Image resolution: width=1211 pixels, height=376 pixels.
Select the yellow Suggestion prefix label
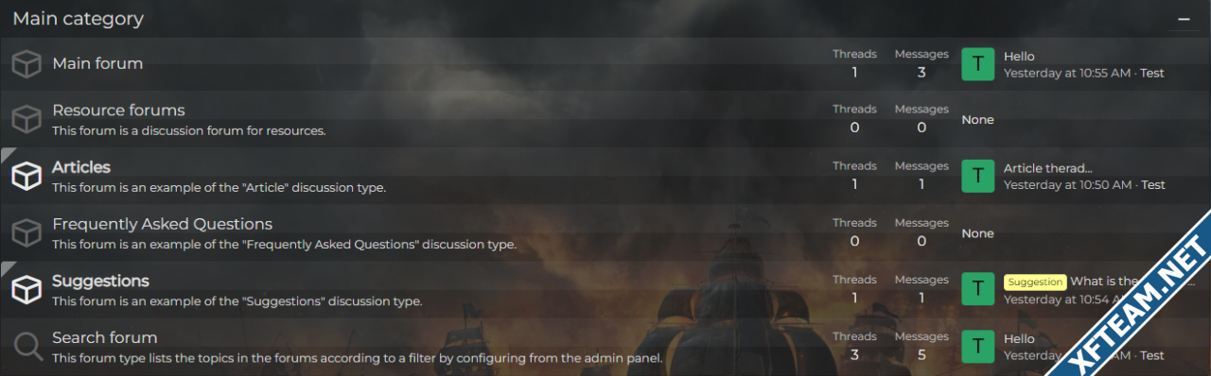(x=1035, y=282)
